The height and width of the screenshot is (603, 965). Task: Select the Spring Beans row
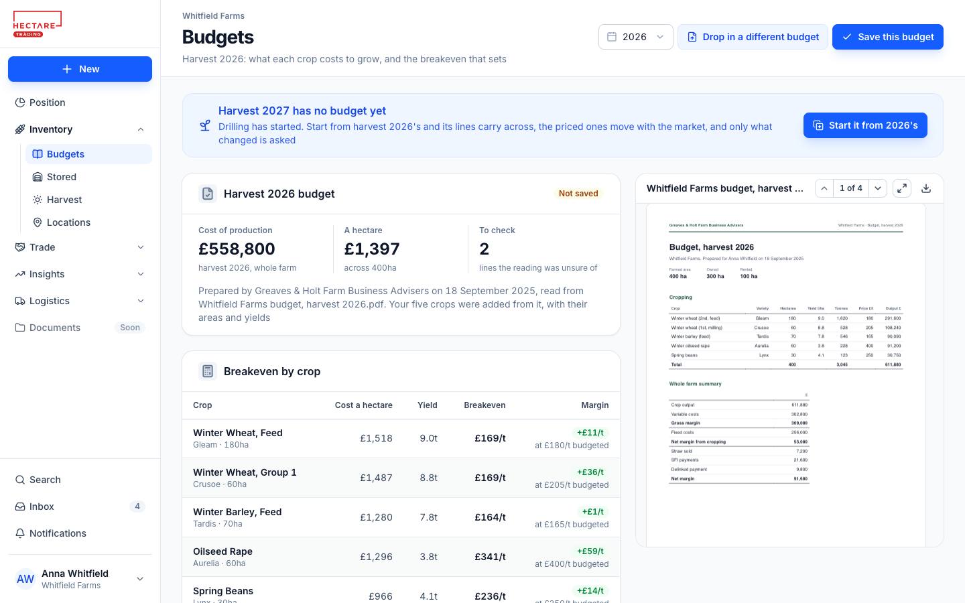pyautogui.click(x=401, y=590)
